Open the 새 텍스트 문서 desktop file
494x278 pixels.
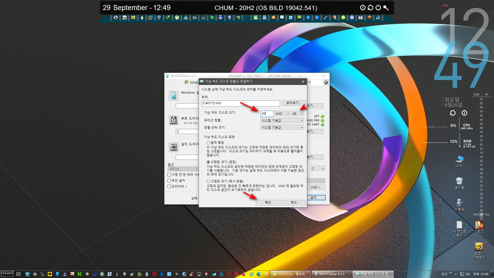(460, 229)
